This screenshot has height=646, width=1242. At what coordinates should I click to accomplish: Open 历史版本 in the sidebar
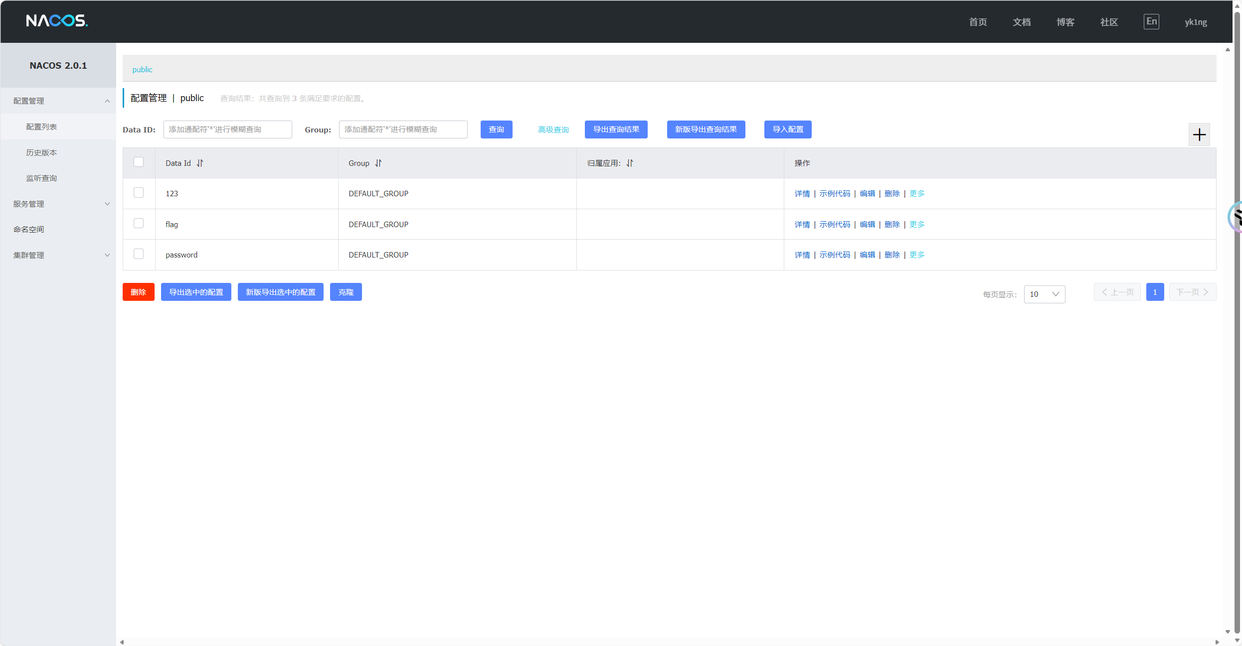click(x=41, y=153)
